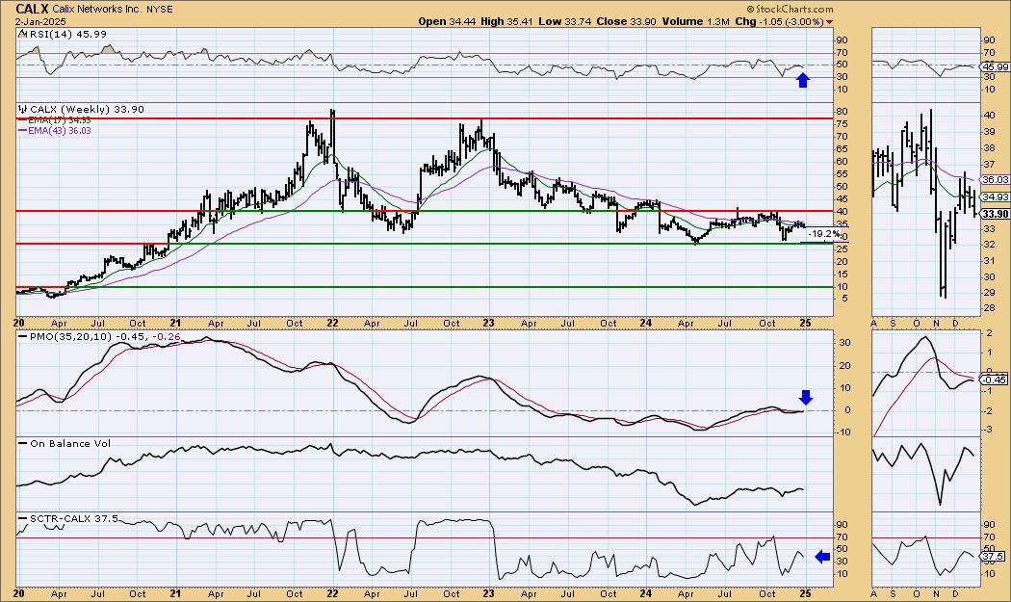
Task: Click the Volume 1.3M value
Action: 695,21
